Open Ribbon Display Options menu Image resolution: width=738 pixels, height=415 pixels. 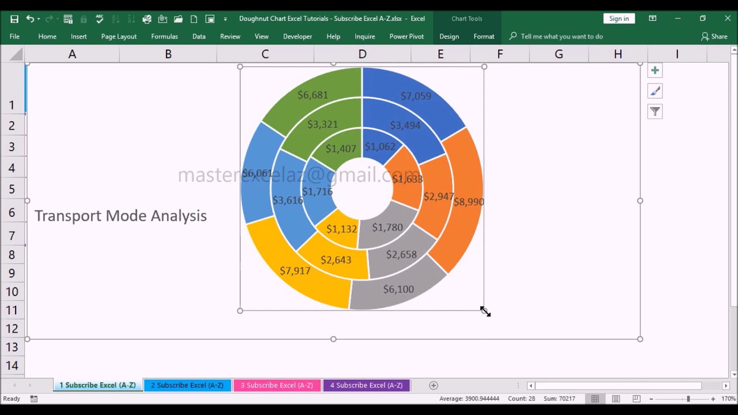click(x=653, y=18)
